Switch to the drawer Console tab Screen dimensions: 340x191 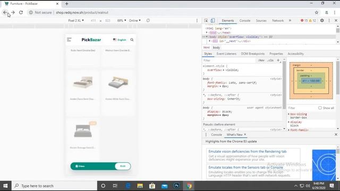pyautogui.click(x=216, y=134)
